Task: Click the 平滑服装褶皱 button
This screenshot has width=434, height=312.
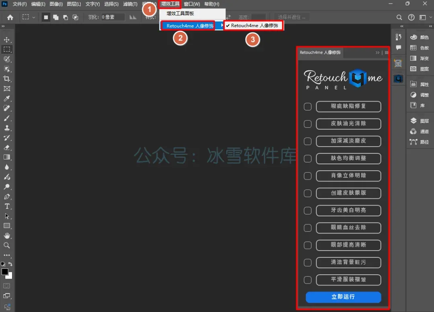Action: [x=348, y=279]
